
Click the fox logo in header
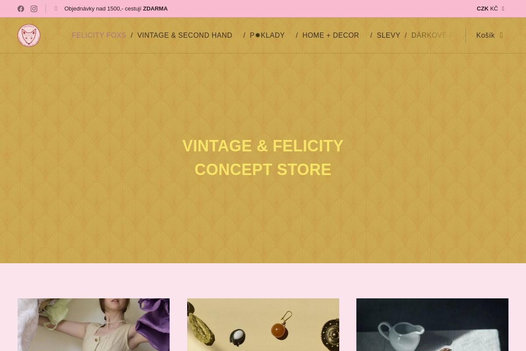29,36
